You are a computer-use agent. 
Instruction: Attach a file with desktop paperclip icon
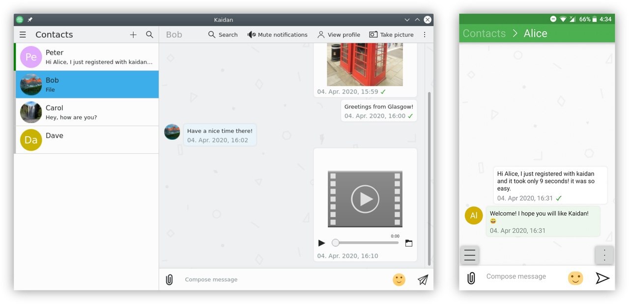(170, 279)
